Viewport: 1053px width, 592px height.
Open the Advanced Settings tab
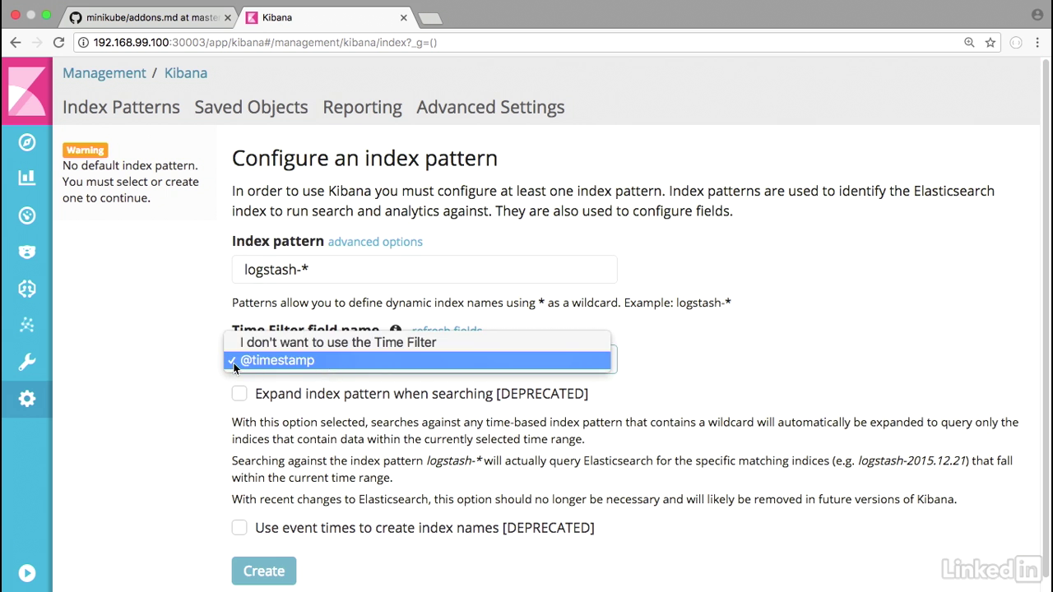tap(490, 107)
